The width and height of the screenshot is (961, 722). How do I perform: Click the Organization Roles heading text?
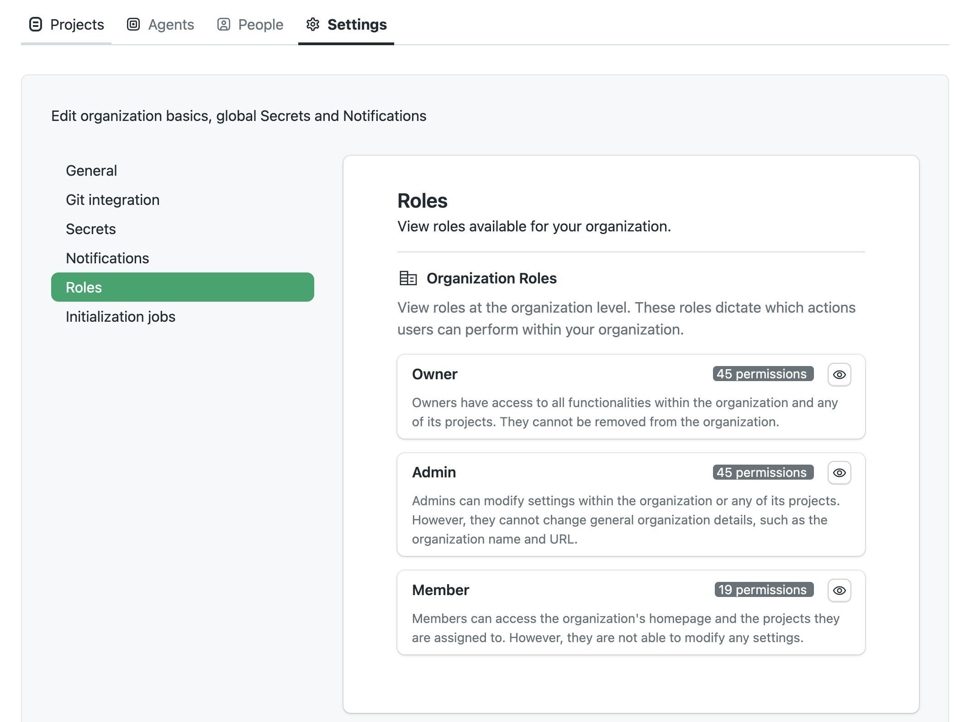coord(491,278)
